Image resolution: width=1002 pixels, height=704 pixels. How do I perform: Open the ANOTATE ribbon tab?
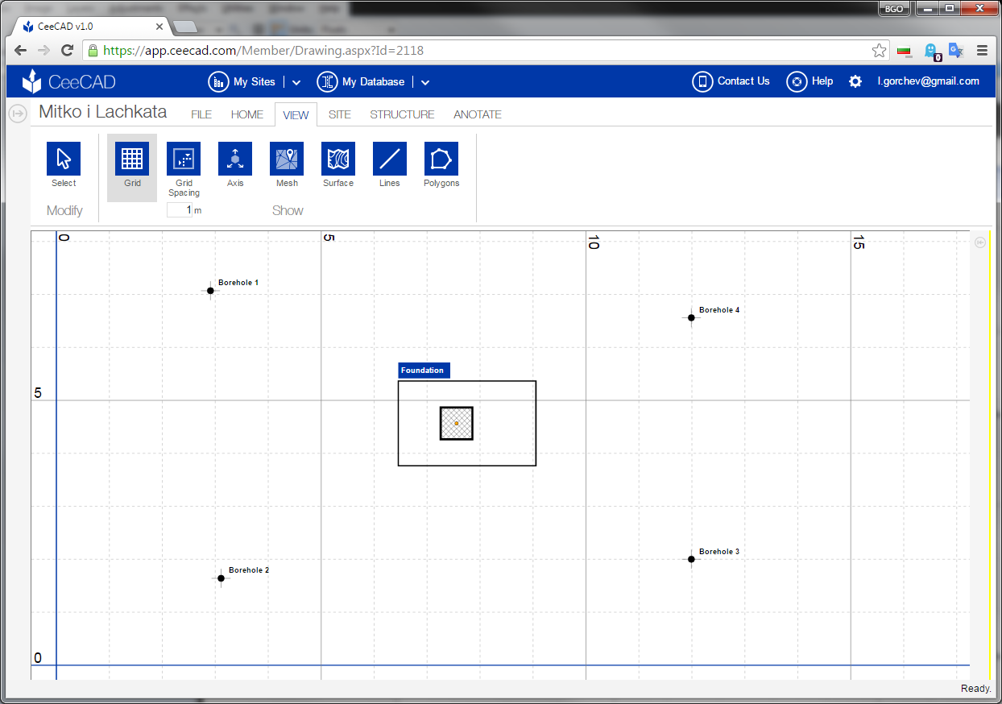(x=478, y=114)
